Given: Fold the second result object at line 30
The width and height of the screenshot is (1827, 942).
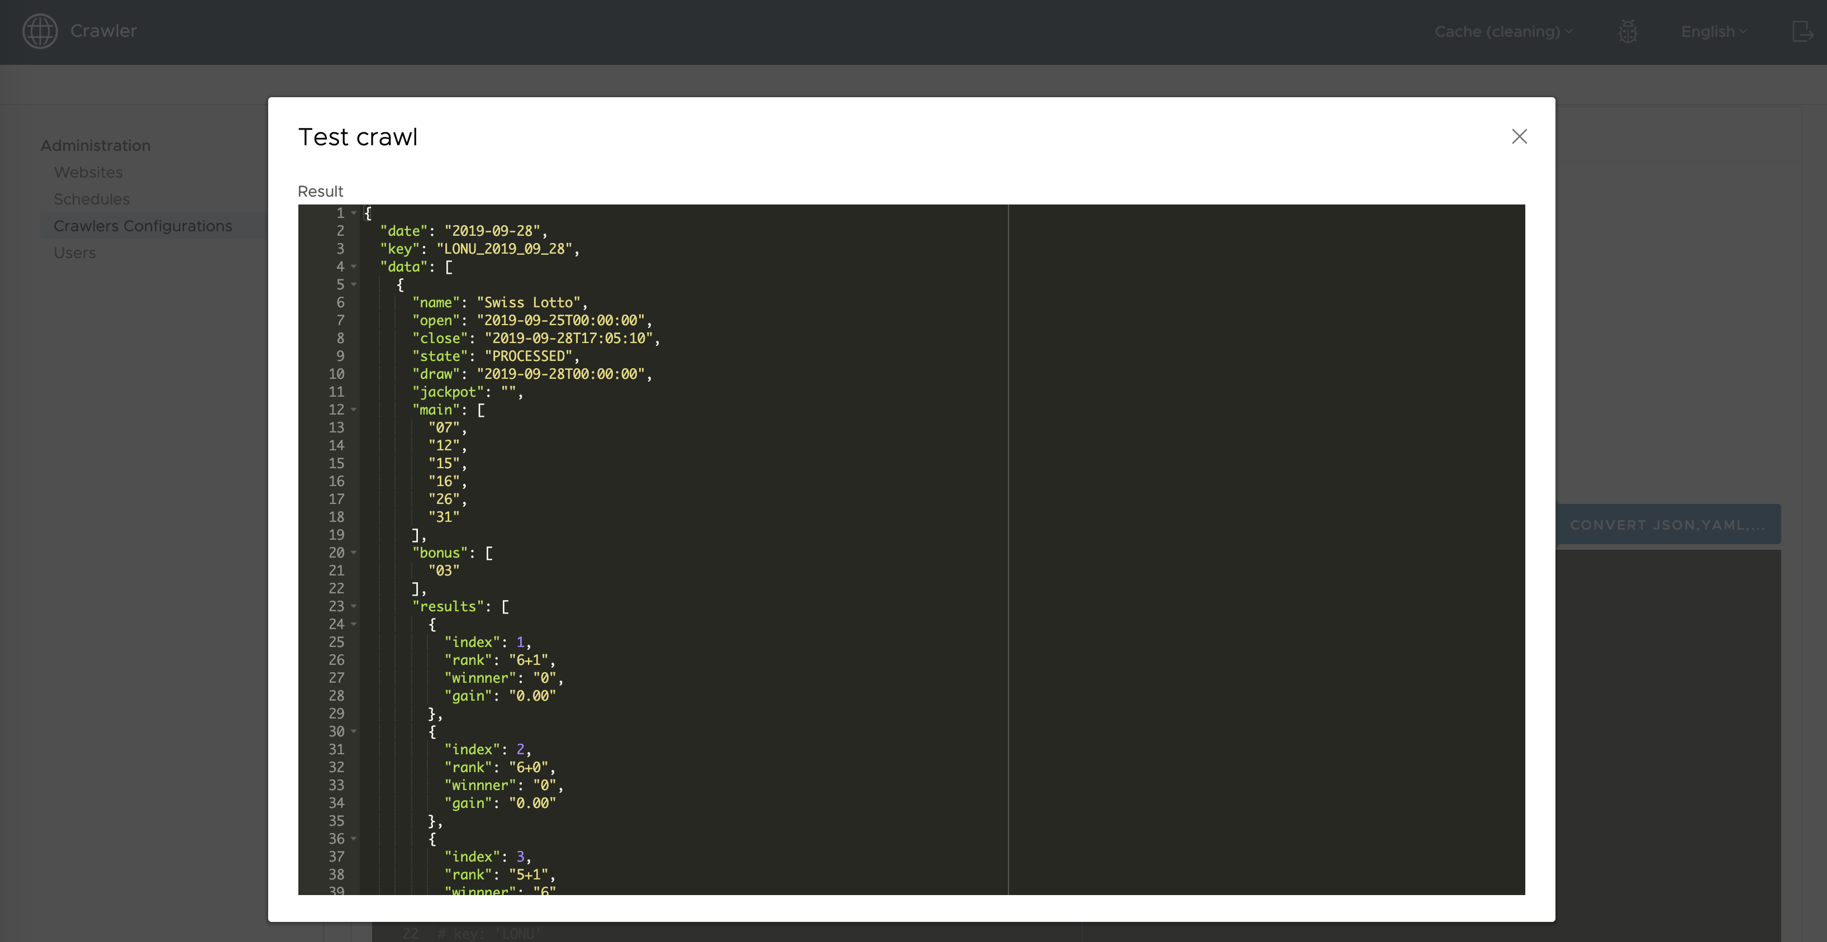Looking at the screenshot, I should click(353, 731).
